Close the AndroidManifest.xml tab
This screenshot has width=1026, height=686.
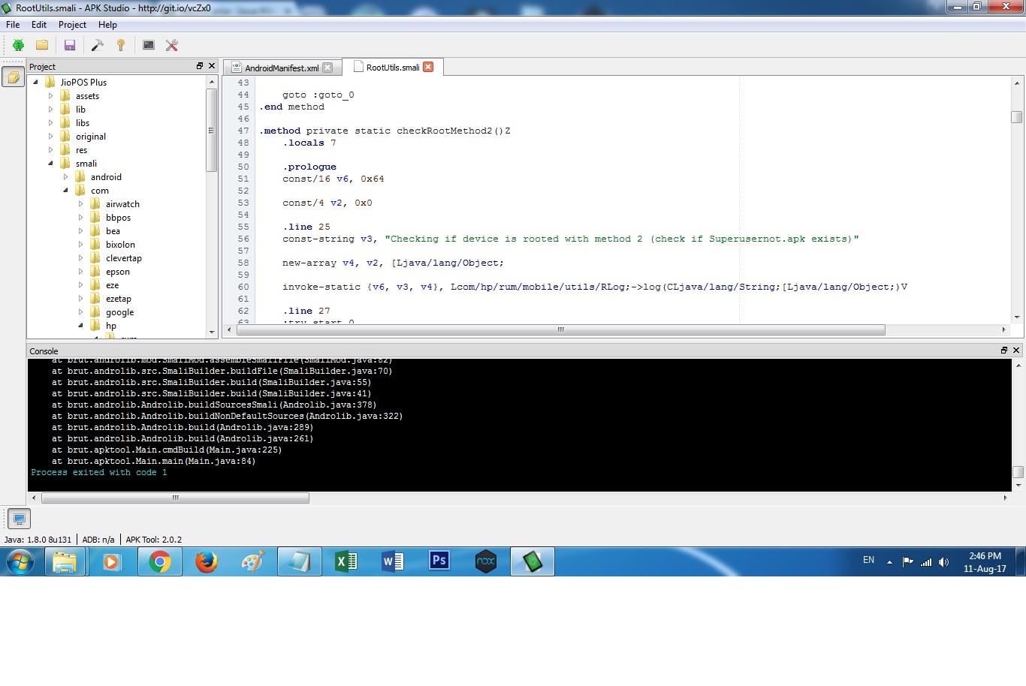pyautogui.click(x=327, y=68)
